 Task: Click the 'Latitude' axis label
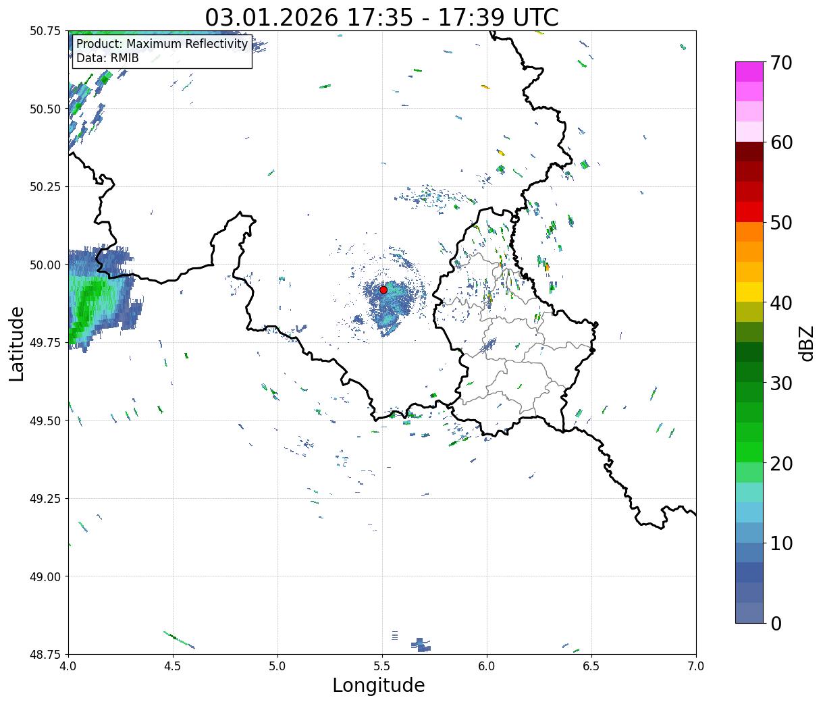17,344
